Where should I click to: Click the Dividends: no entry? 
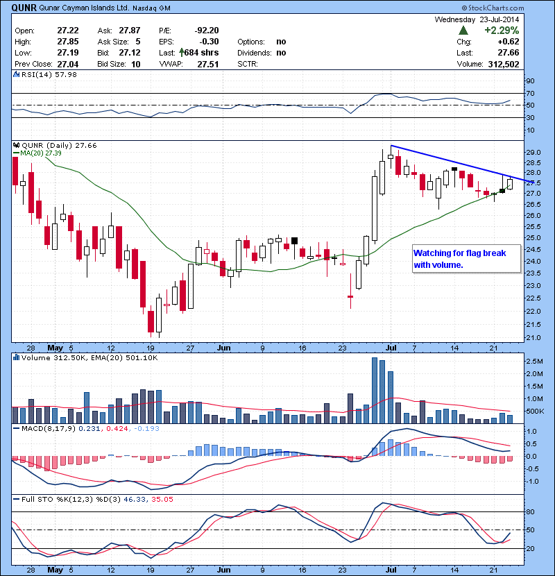(x=262, y=53)
